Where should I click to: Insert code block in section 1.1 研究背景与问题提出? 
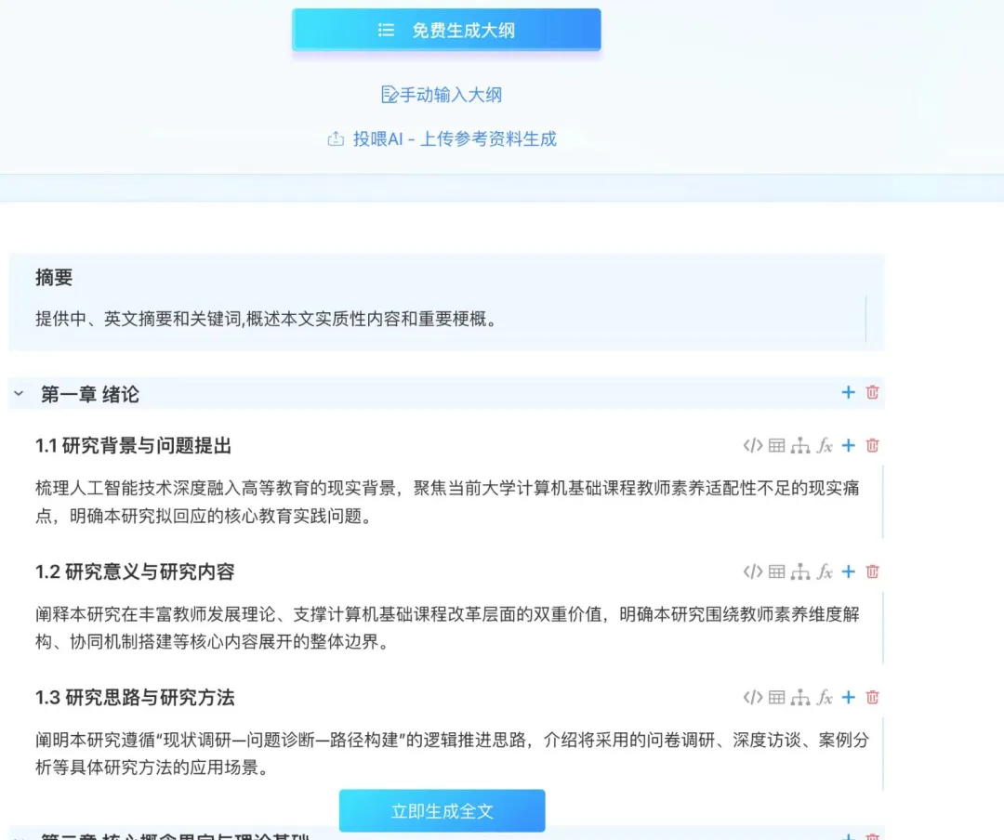[x=752, y=446]
